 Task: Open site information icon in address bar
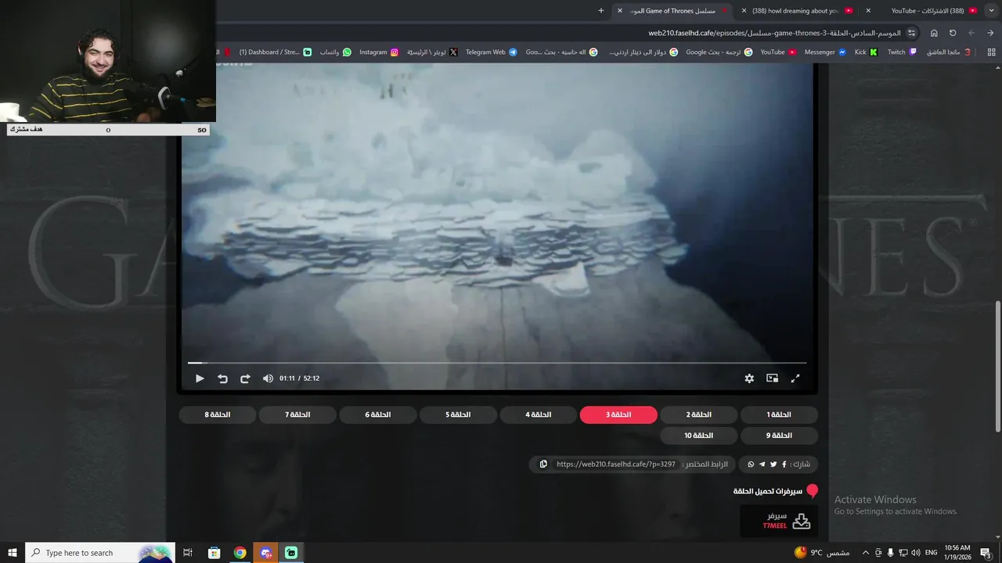pyautogui.click(x=912, y=33)
